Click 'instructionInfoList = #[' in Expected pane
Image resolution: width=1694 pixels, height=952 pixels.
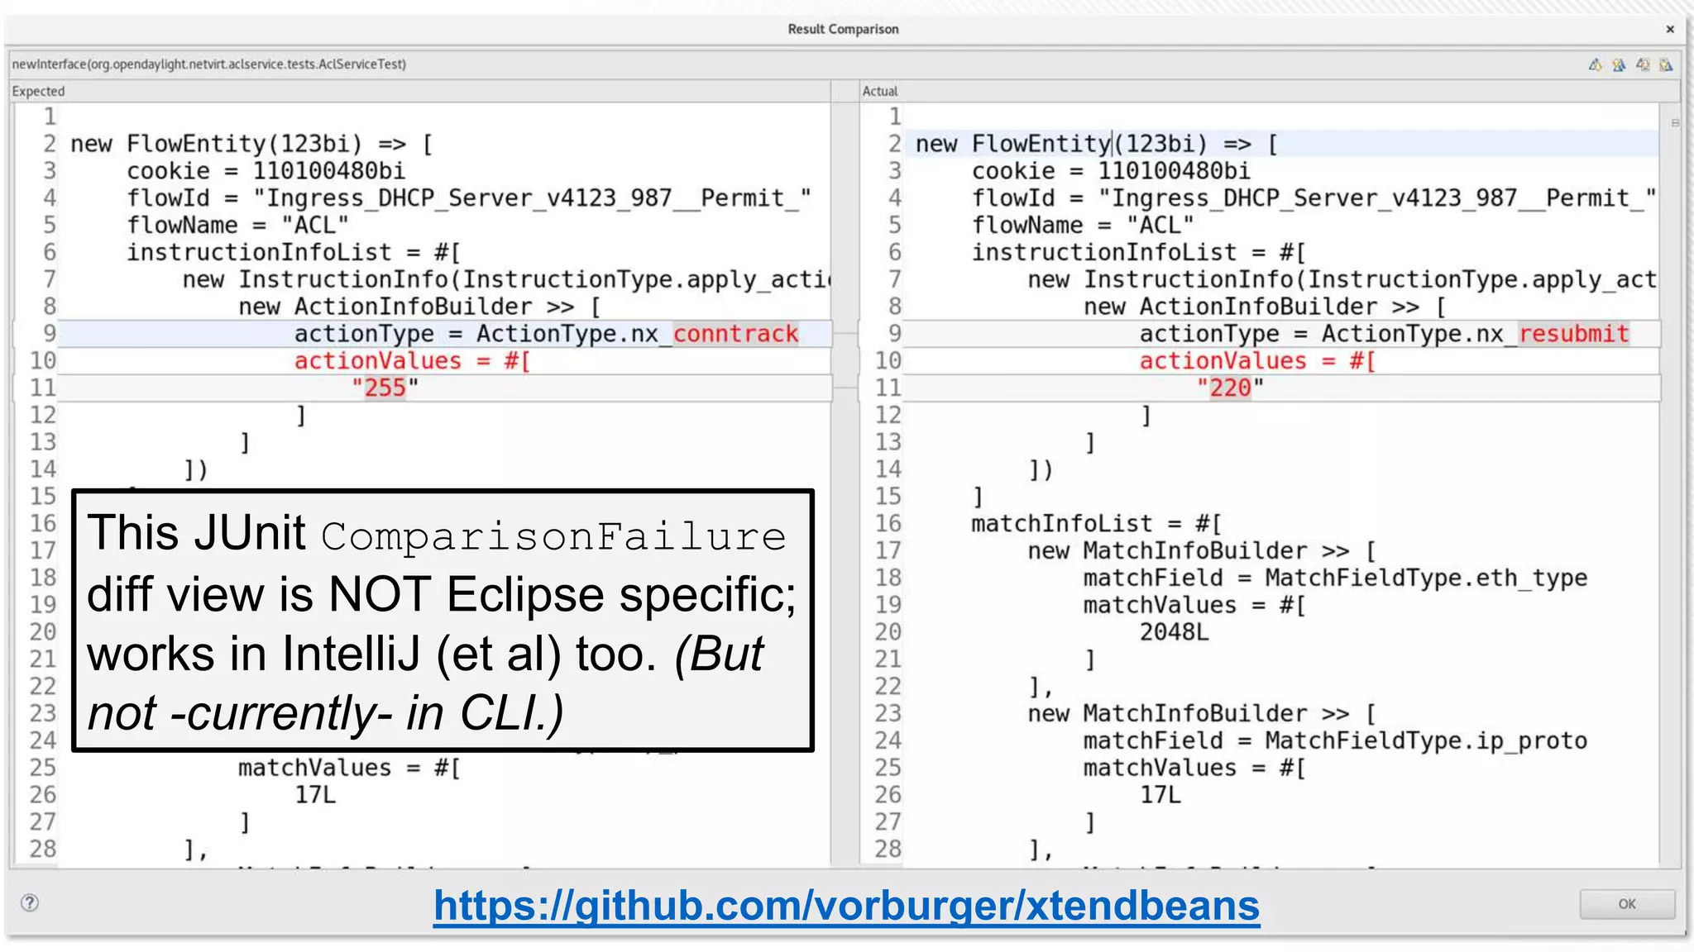(x=294, y=252)
